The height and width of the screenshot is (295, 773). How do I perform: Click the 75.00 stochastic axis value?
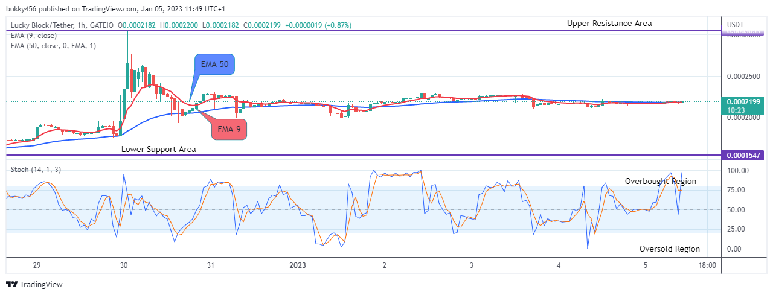737,190
